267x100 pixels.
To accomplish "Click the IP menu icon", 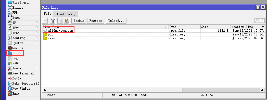I will tap(10, 23).
